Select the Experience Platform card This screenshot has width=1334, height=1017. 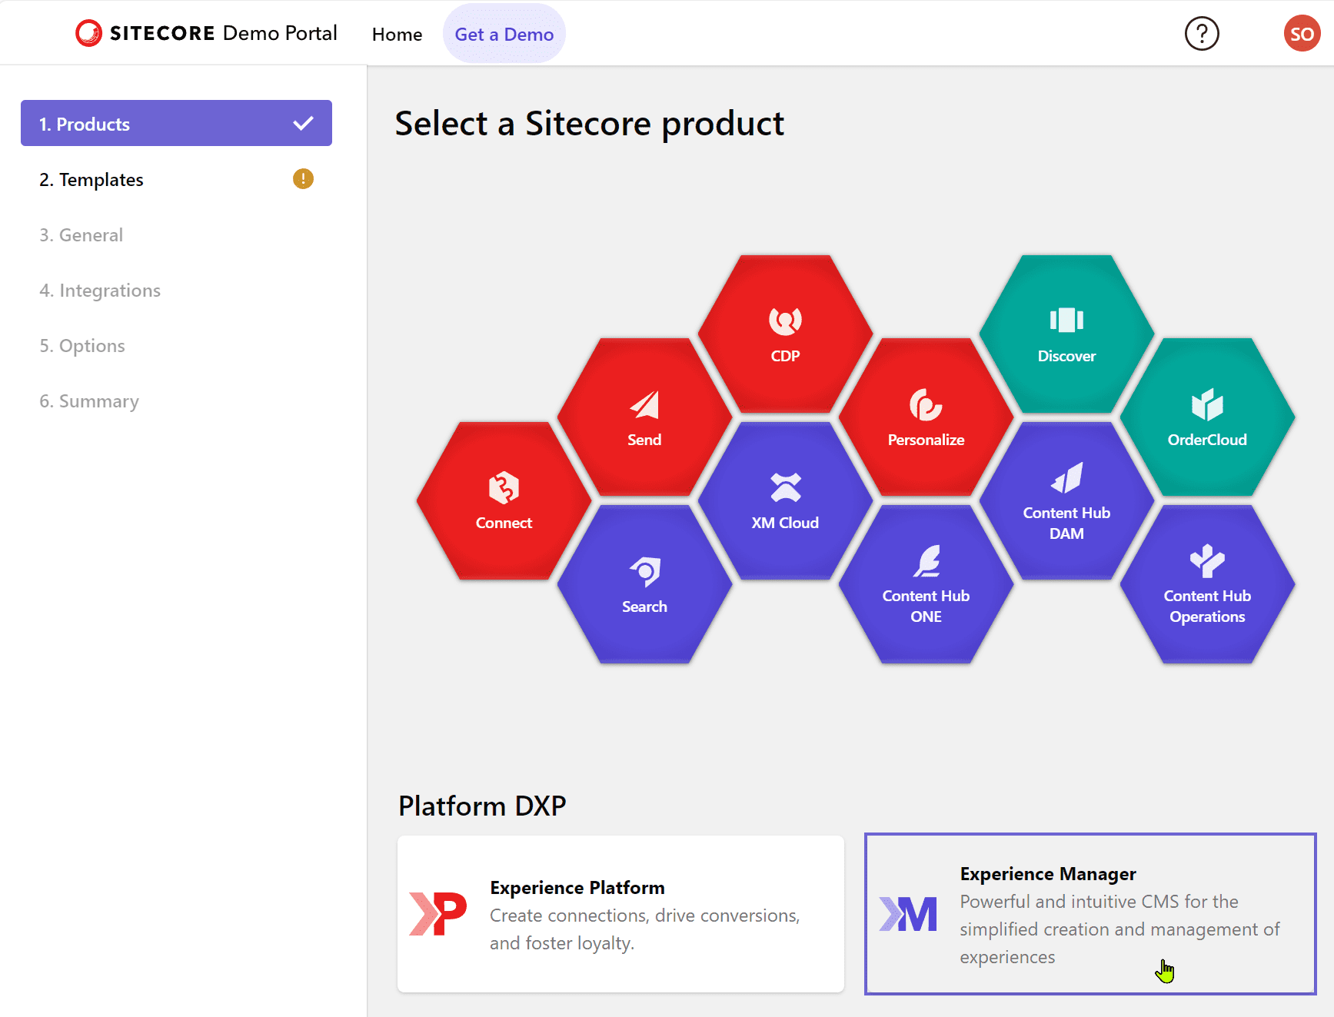[x=620, y=914]
